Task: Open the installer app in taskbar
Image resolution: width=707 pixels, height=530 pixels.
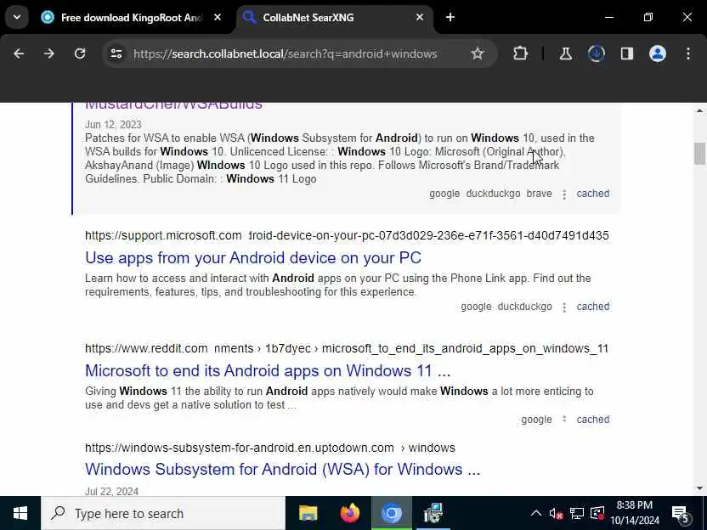Action: [x=433, y=513]
